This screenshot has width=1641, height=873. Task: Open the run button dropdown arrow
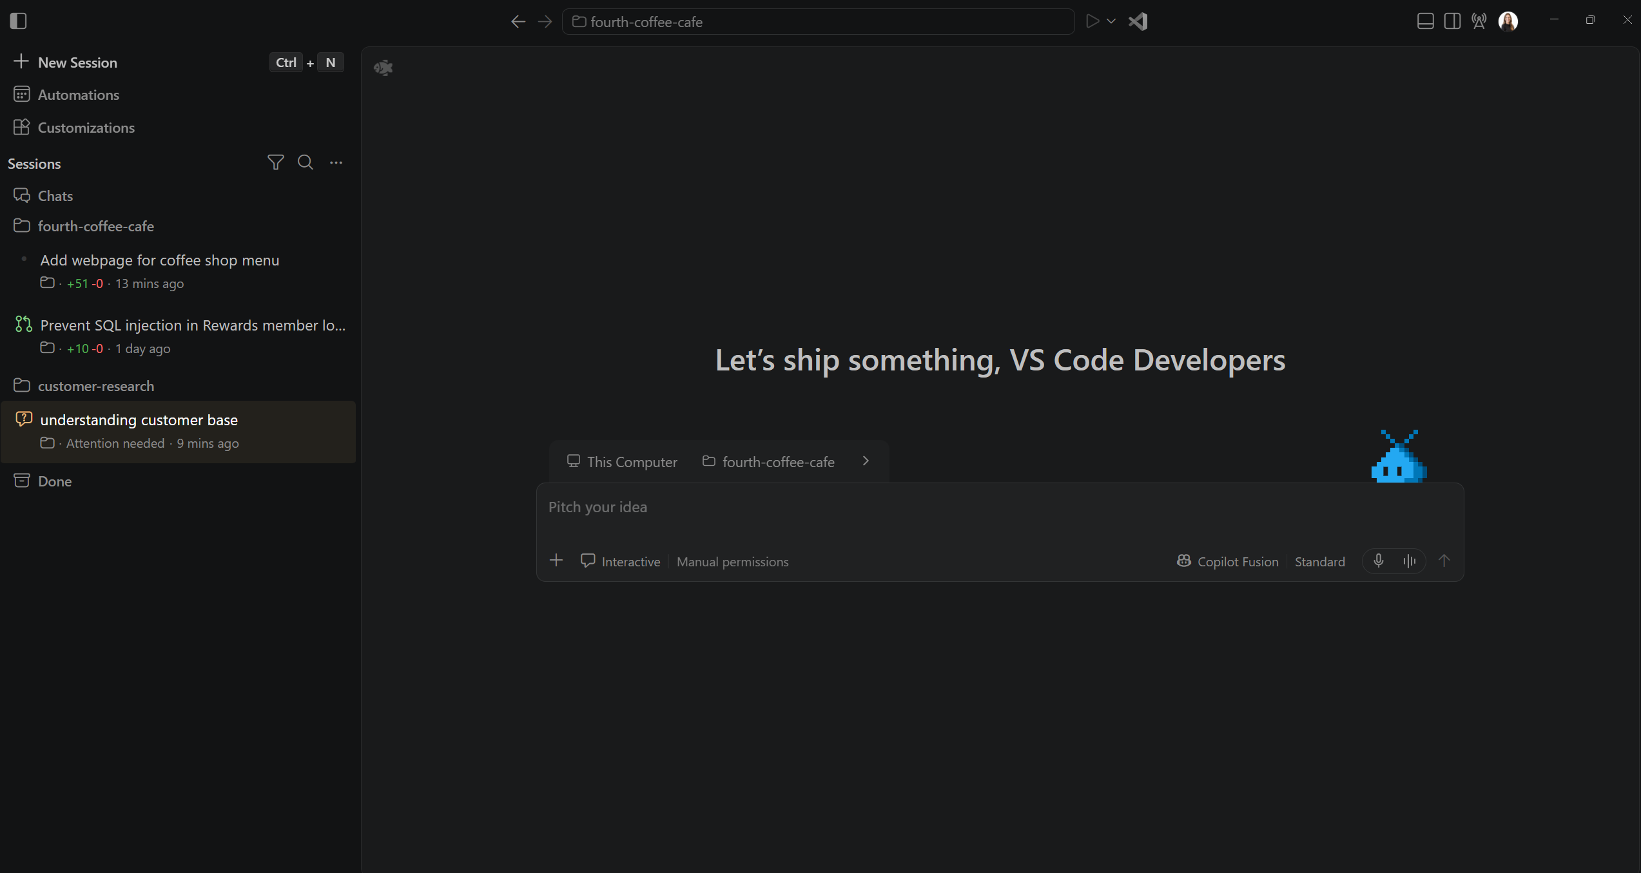click(1111, 21)
